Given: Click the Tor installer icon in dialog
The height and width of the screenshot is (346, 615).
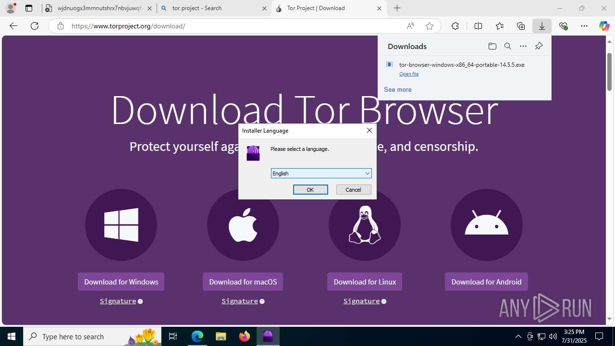Looking at the screenshot, I should pos(253,153).
